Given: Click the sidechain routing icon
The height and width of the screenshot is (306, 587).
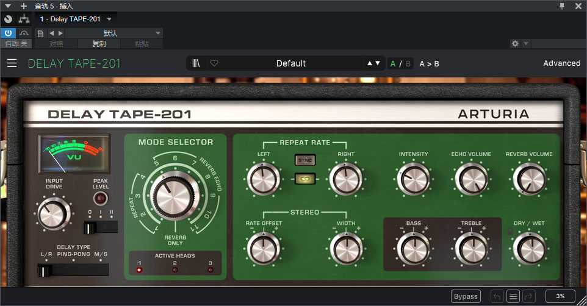Looking at the screenshot, I should pos(24,19).
